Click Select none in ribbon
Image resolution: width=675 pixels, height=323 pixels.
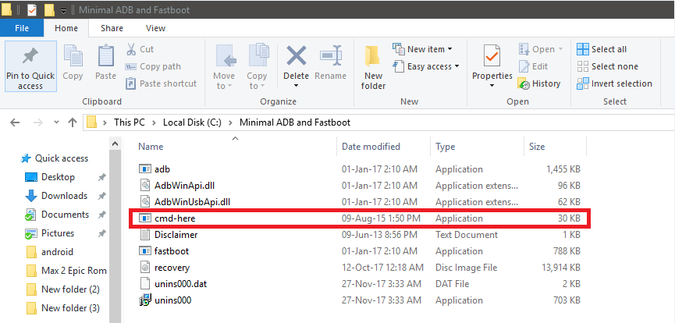[607, 66]
